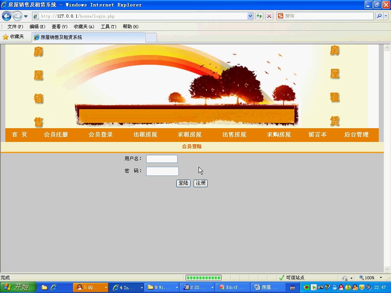
Task: Open the 8 Windows Explorer taskbar group
Action: pyautogui.click(x=162, y=288)
